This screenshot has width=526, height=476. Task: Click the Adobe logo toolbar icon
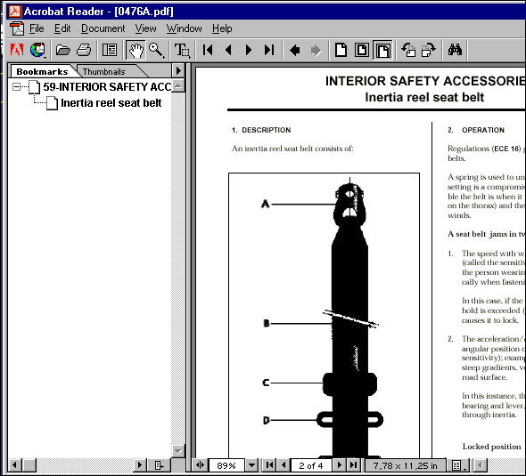[x=17, y=50]
